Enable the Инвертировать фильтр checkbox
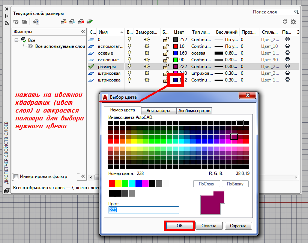The width and height of the screenshot is (308, 243). pos(16,176)
